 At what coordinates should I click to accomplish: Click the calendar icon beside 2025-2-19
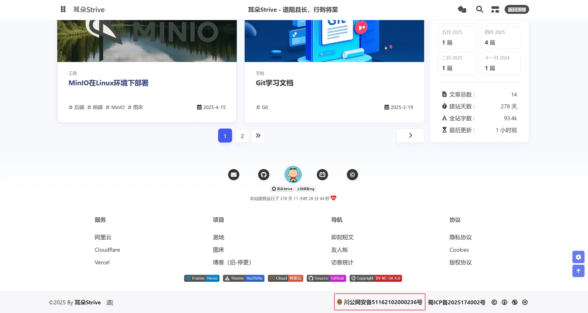(x=386, y=107)
